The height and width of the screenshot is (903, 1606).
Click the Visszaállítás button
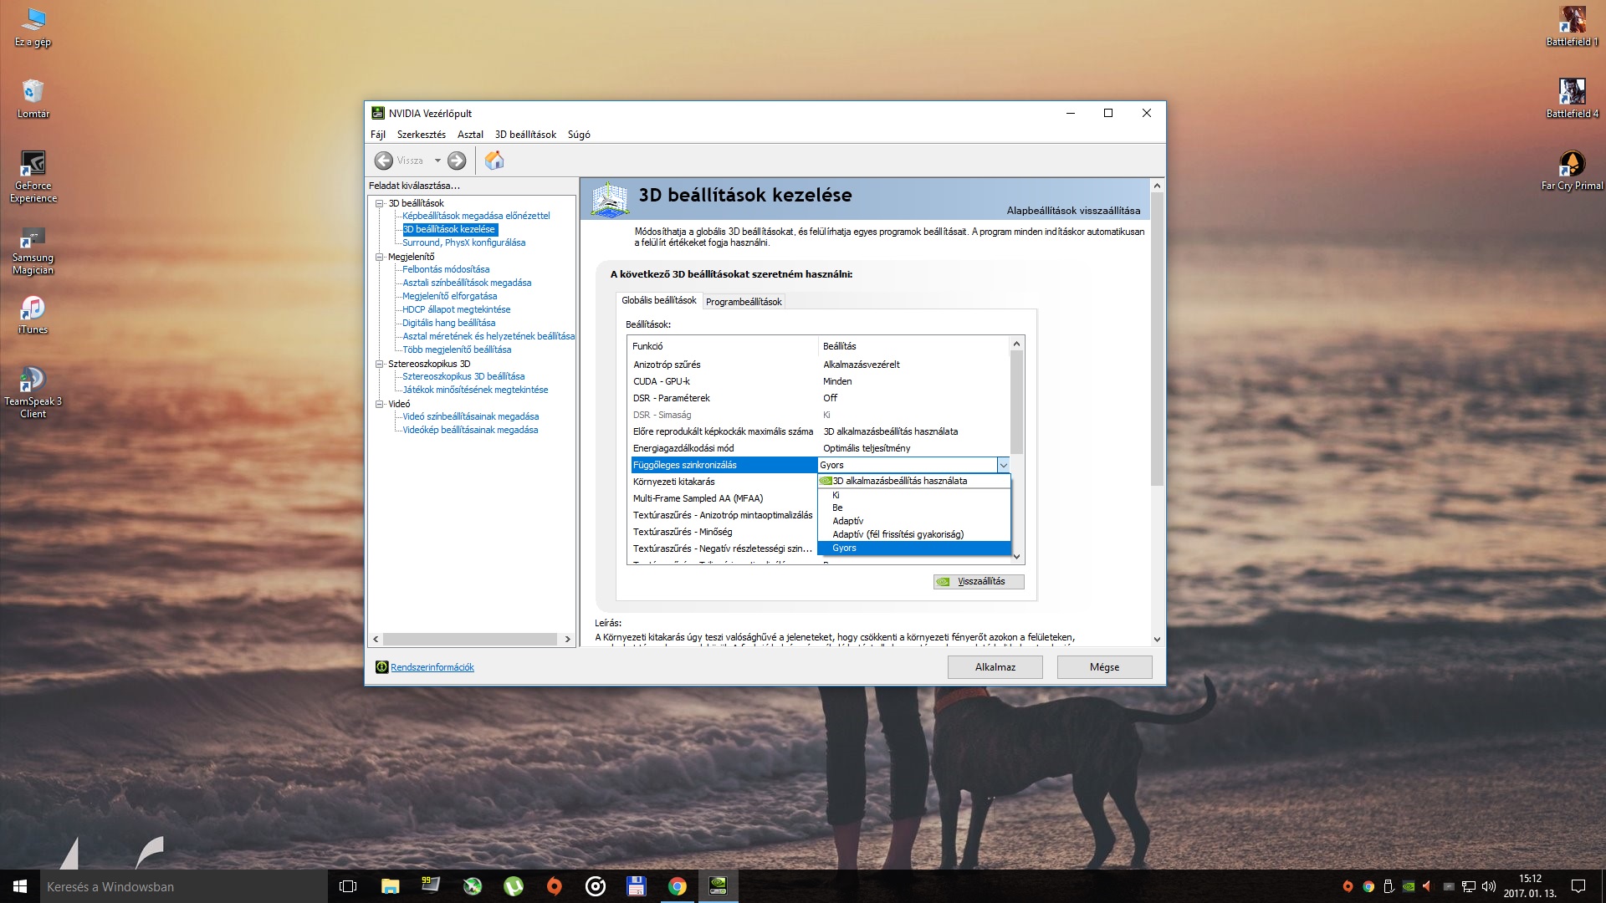coord(979,582)
